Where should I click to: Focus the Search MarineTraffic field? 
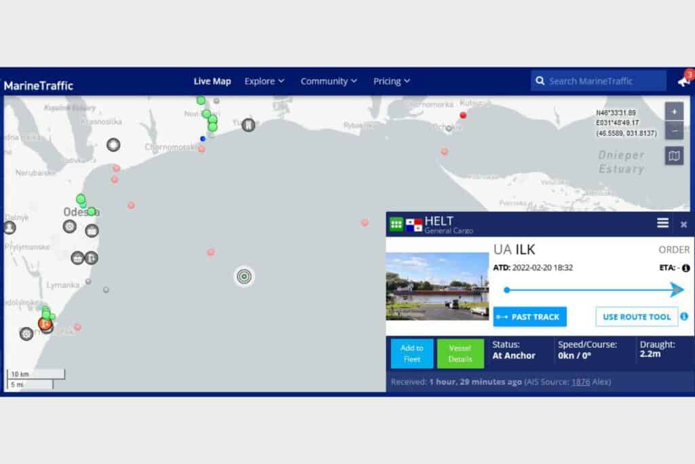pyautogui.click(x=599, y=81)
